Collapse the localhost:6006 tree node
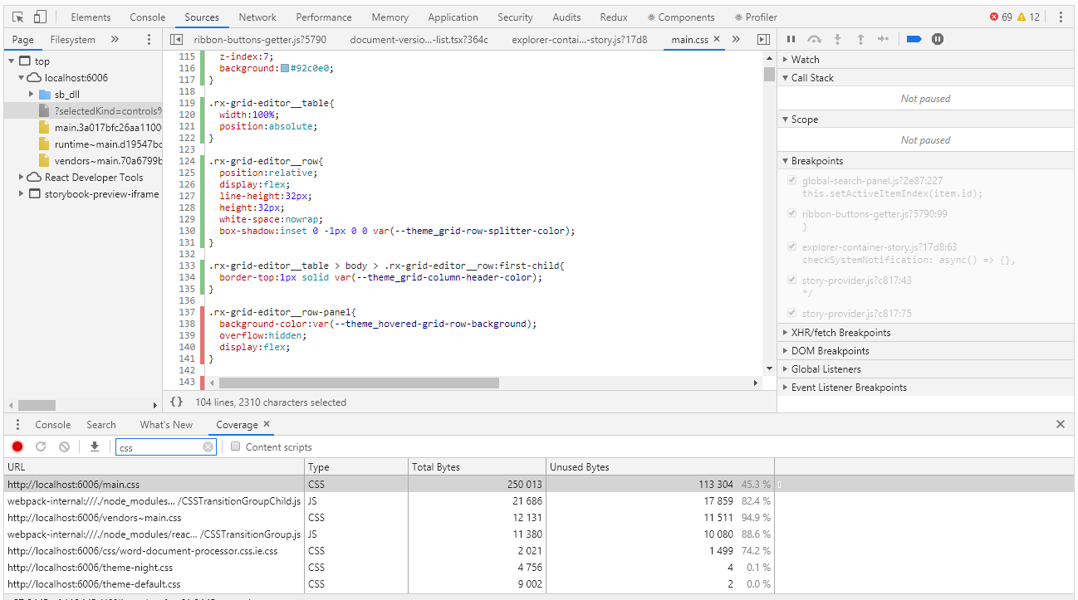Image resolution: width=1078 pixels, height=600 pixels. coord(21,77)
